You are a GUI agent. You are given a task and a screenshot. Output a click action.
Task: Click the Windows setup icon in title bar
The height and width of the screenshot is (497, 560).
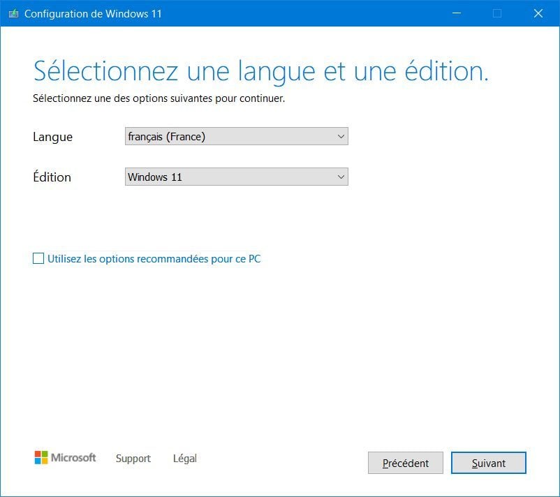[13, 13]
